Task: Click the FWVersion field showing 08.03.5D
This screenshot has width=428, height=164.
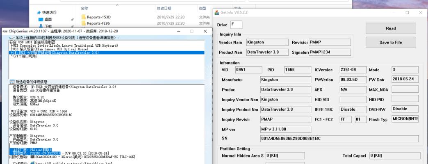Action: coord(353,80)
